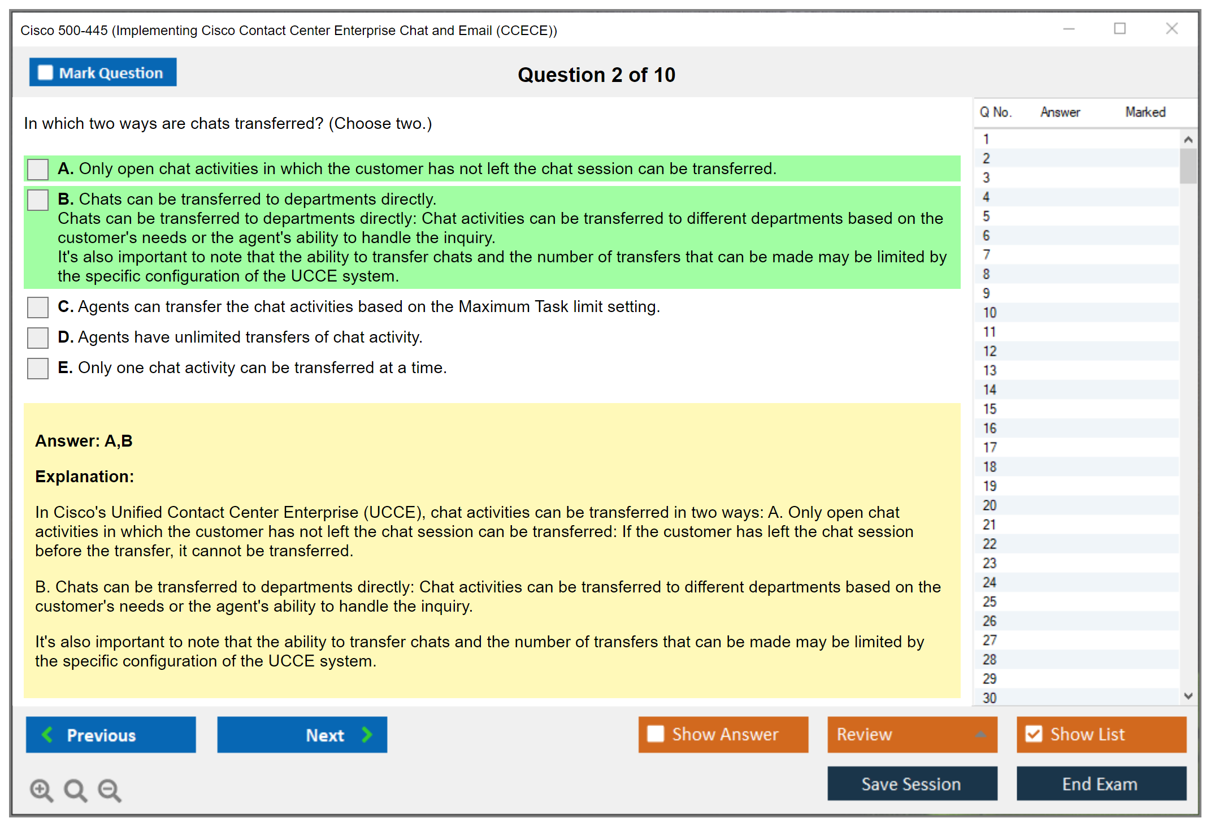Screen dimensions: 1215x831
Task: Check answer option A checkbox
Action: point(38,169)
